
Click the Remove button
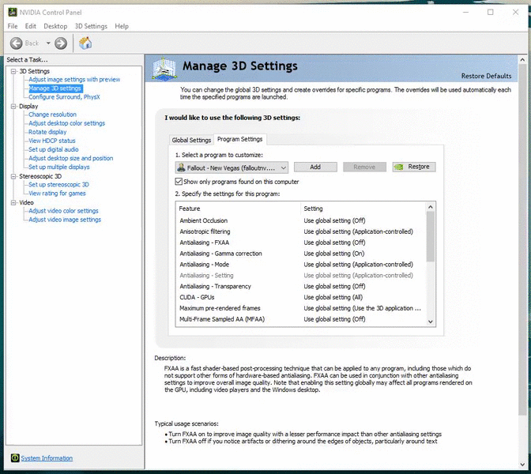[364, 167]
